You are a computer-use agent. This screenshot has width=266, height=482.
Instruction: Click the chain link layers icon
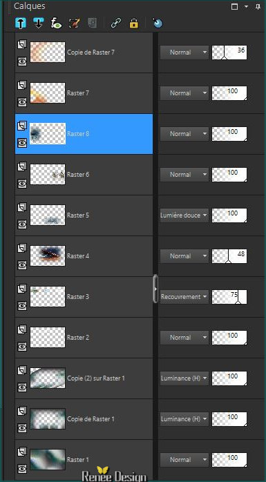point(115,23)
